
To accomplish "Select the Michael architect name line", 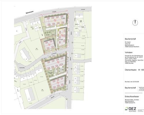I will (x=132, y=100).
